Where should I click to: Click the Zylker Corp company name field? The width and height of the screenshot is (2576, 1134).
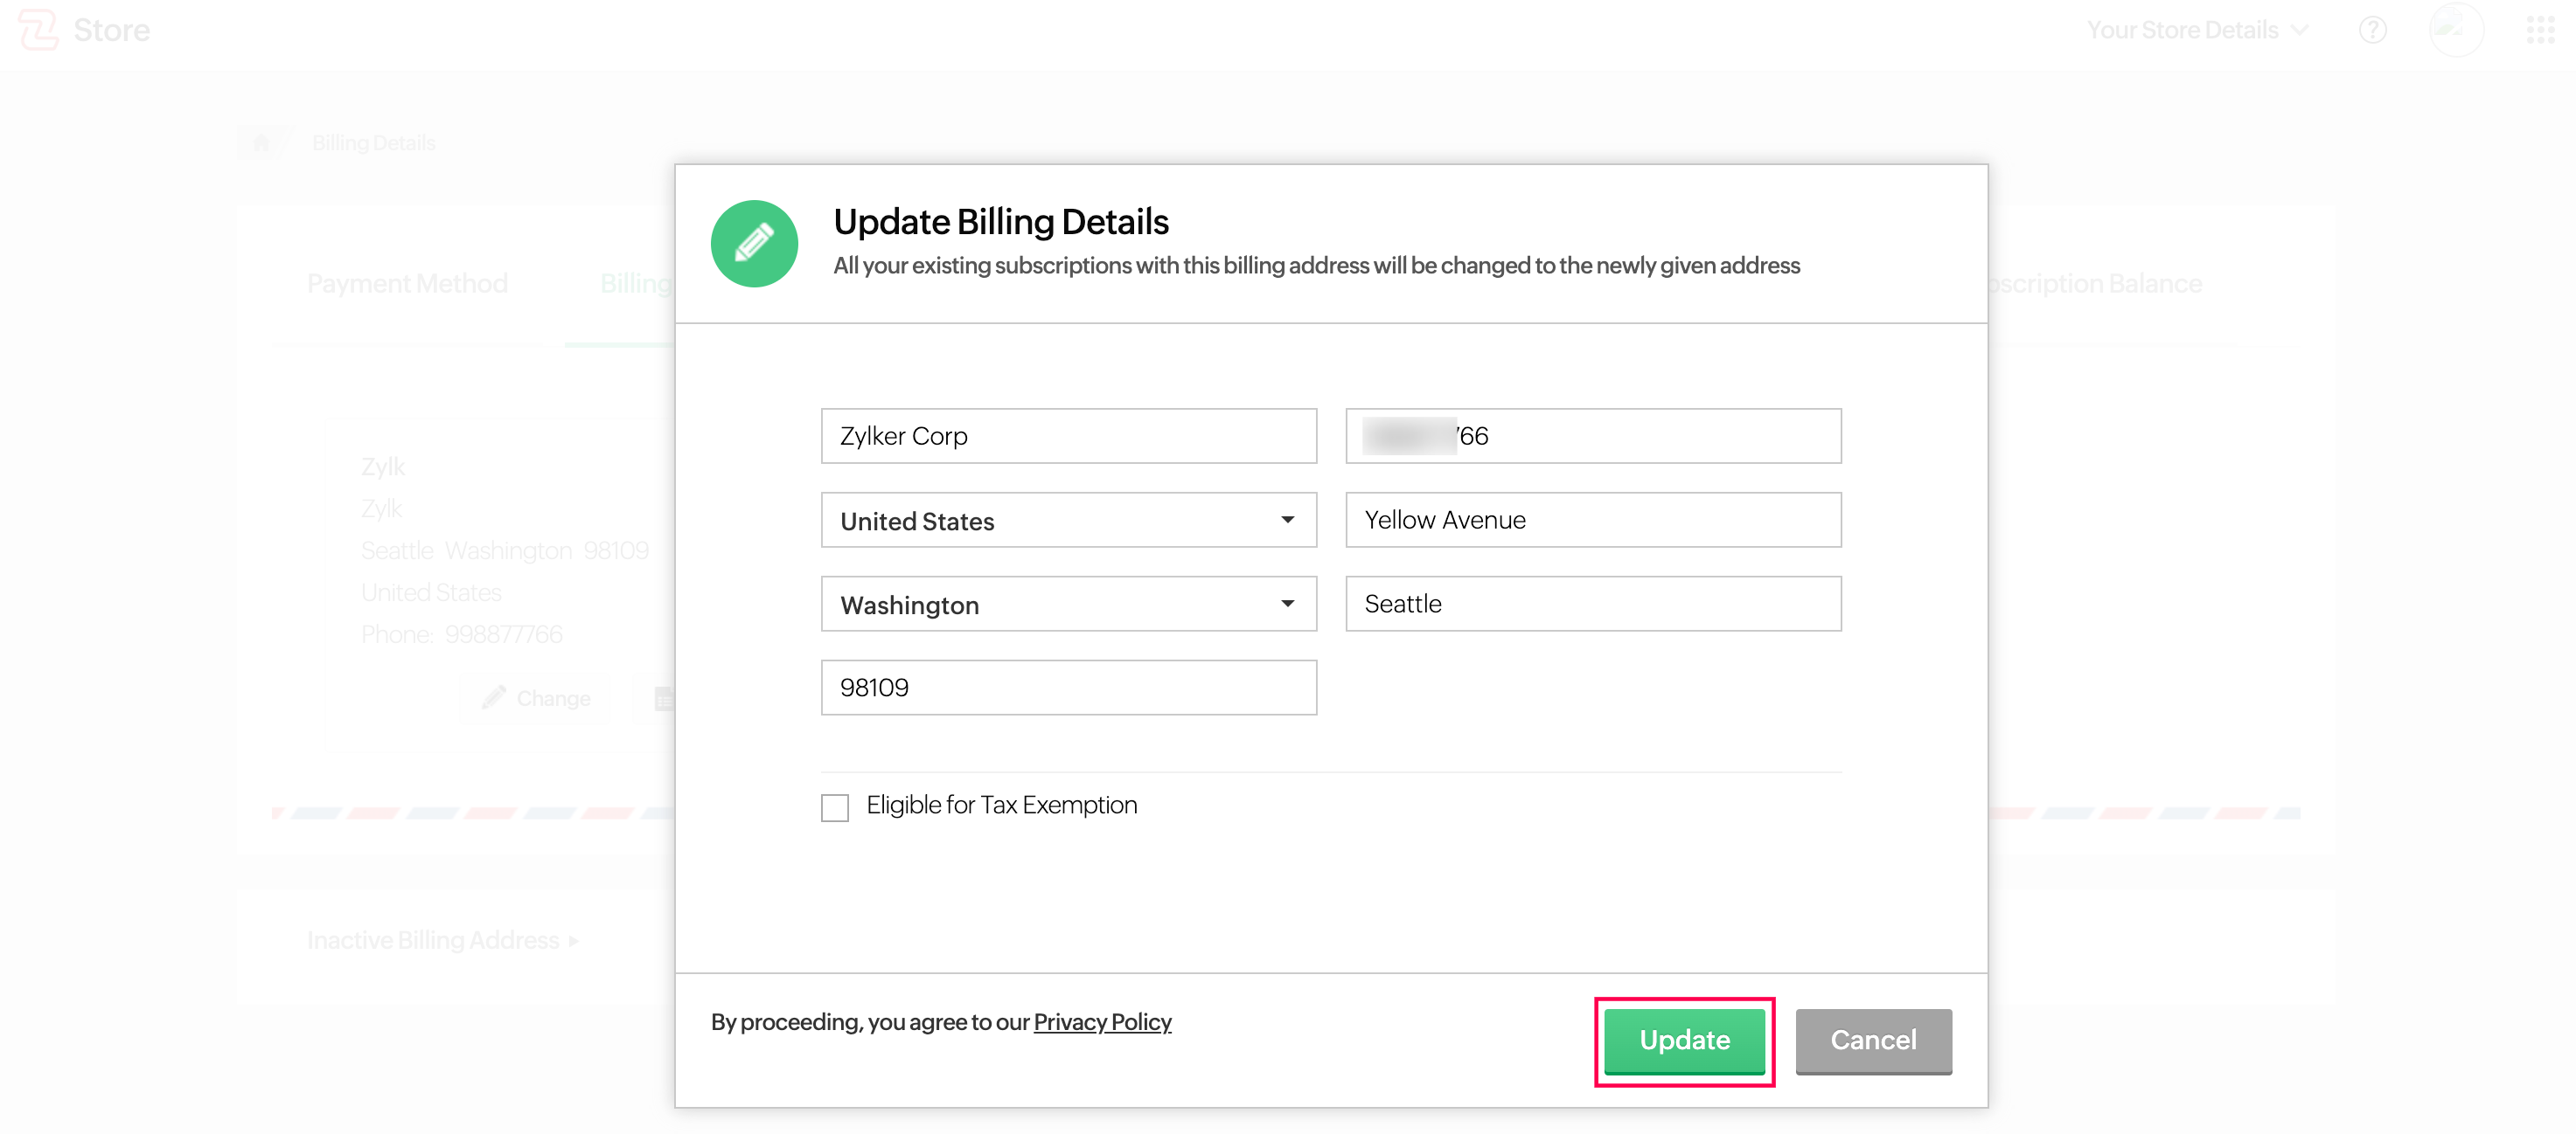(1068, 436)
